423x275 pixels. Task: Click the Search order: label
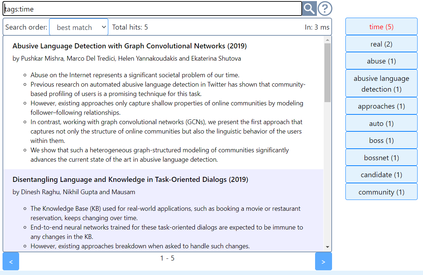[x=26, y=27]
